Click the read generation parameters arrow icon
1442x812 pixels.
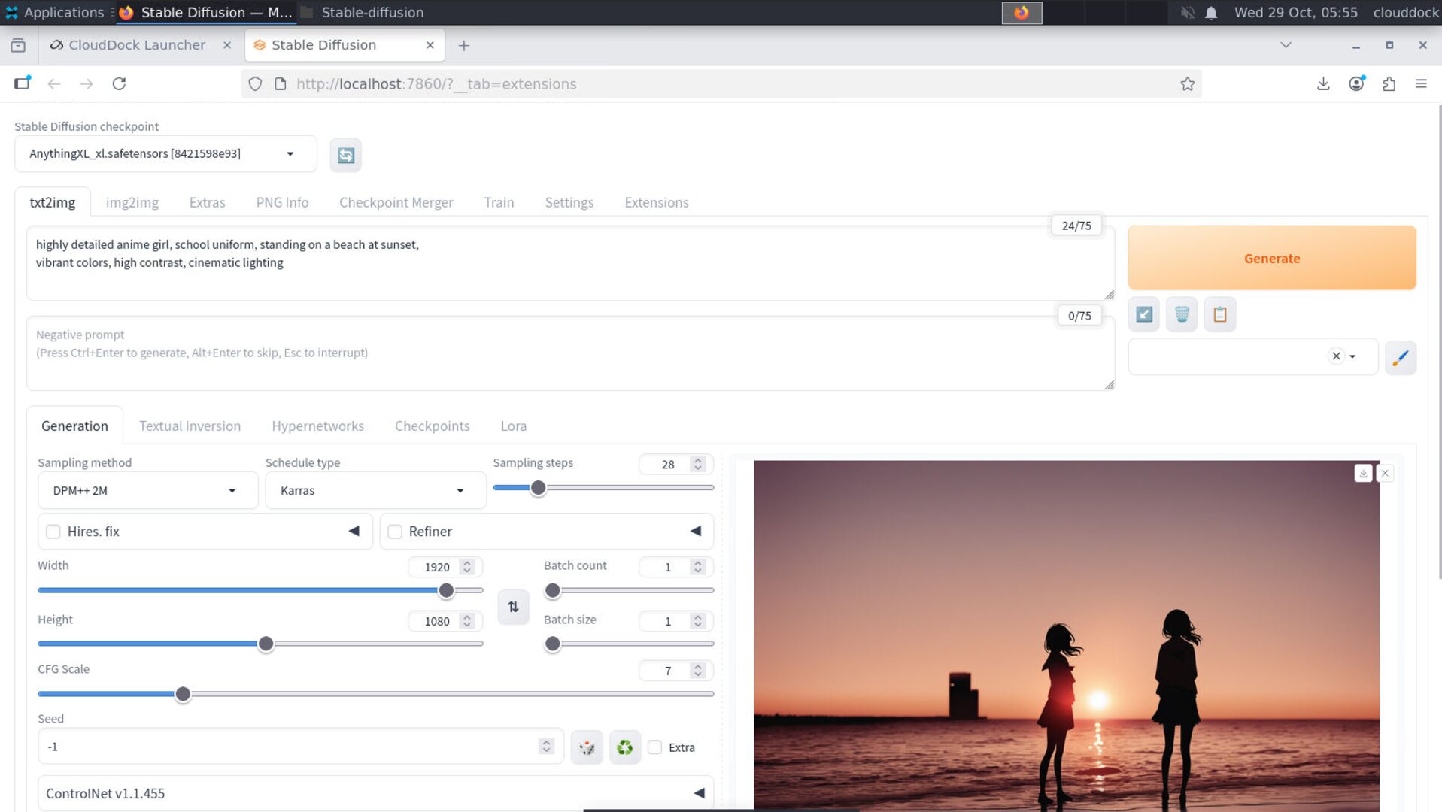(x=1143, y=314)
